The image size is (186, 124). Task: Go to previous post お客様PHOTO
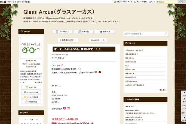[68, 40]
